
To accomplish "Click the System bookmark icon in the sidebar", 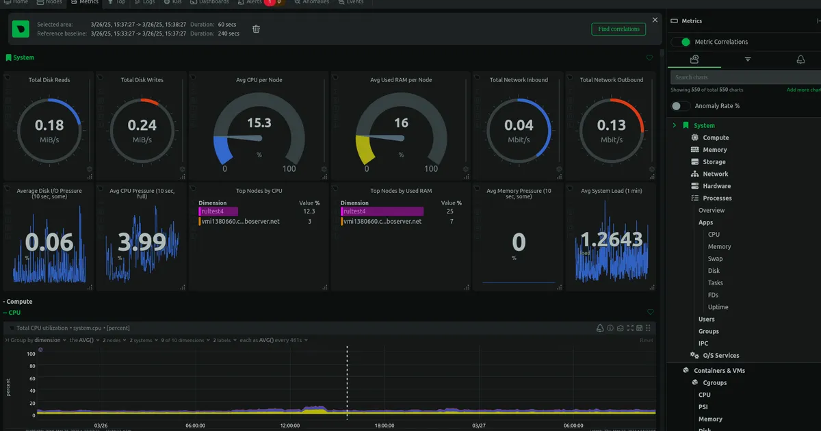I will click(x=686, y=125).
